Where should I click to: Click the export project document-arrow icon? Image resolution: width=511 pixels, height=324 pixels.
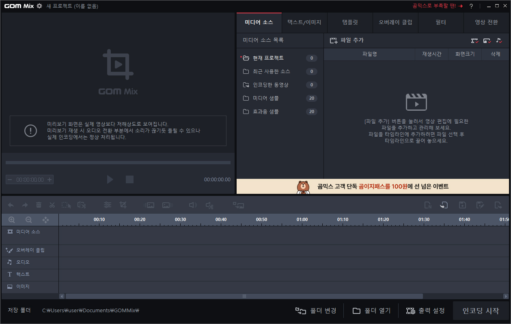tap(498, 205)
